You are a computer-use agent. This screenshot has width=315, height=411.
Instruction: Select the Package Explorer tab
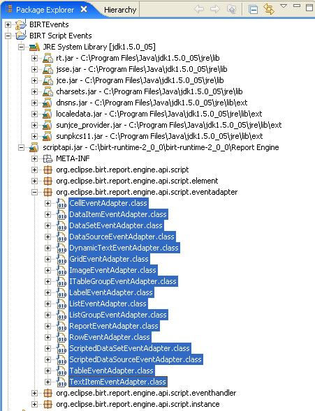point(45,10)
